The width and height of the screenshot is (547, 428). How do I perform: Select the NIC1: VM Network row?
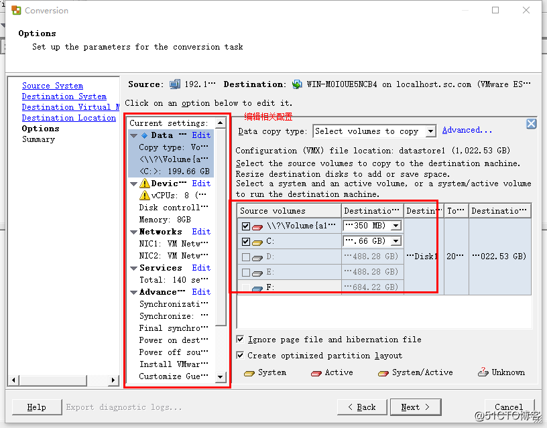[174, 244]
